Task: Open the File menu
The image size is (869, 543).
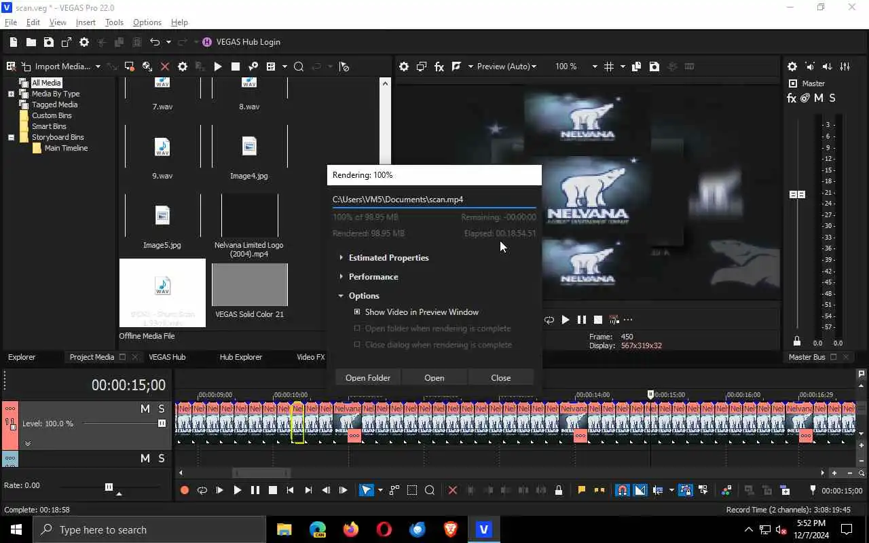Action: pyautogui.click(x=11, y=22)
